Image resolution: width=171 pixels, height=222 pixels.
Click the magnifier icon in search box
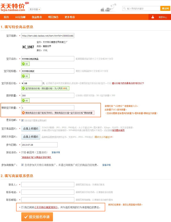pos(125,9)
